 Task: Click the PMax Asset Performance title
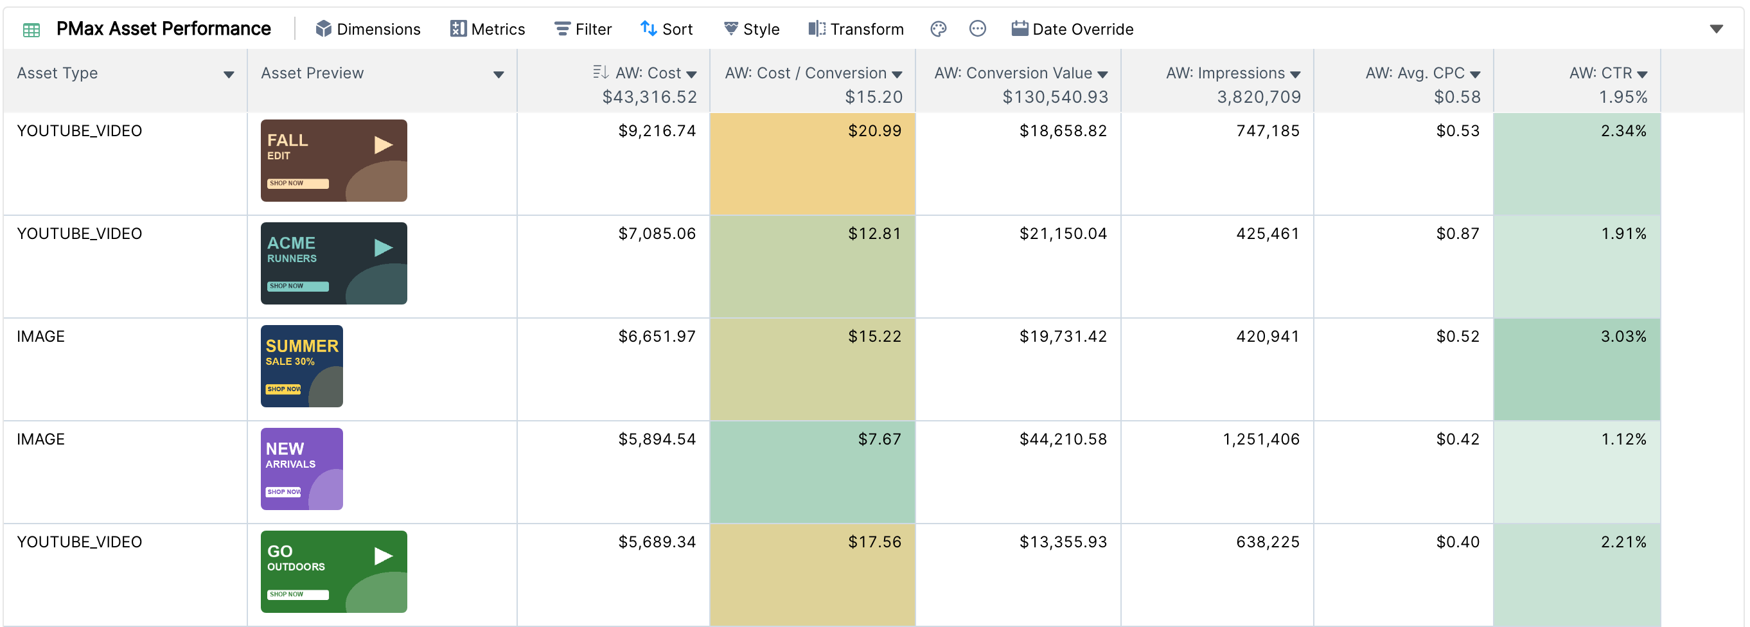pyautogui.click(x=163, y=28)
